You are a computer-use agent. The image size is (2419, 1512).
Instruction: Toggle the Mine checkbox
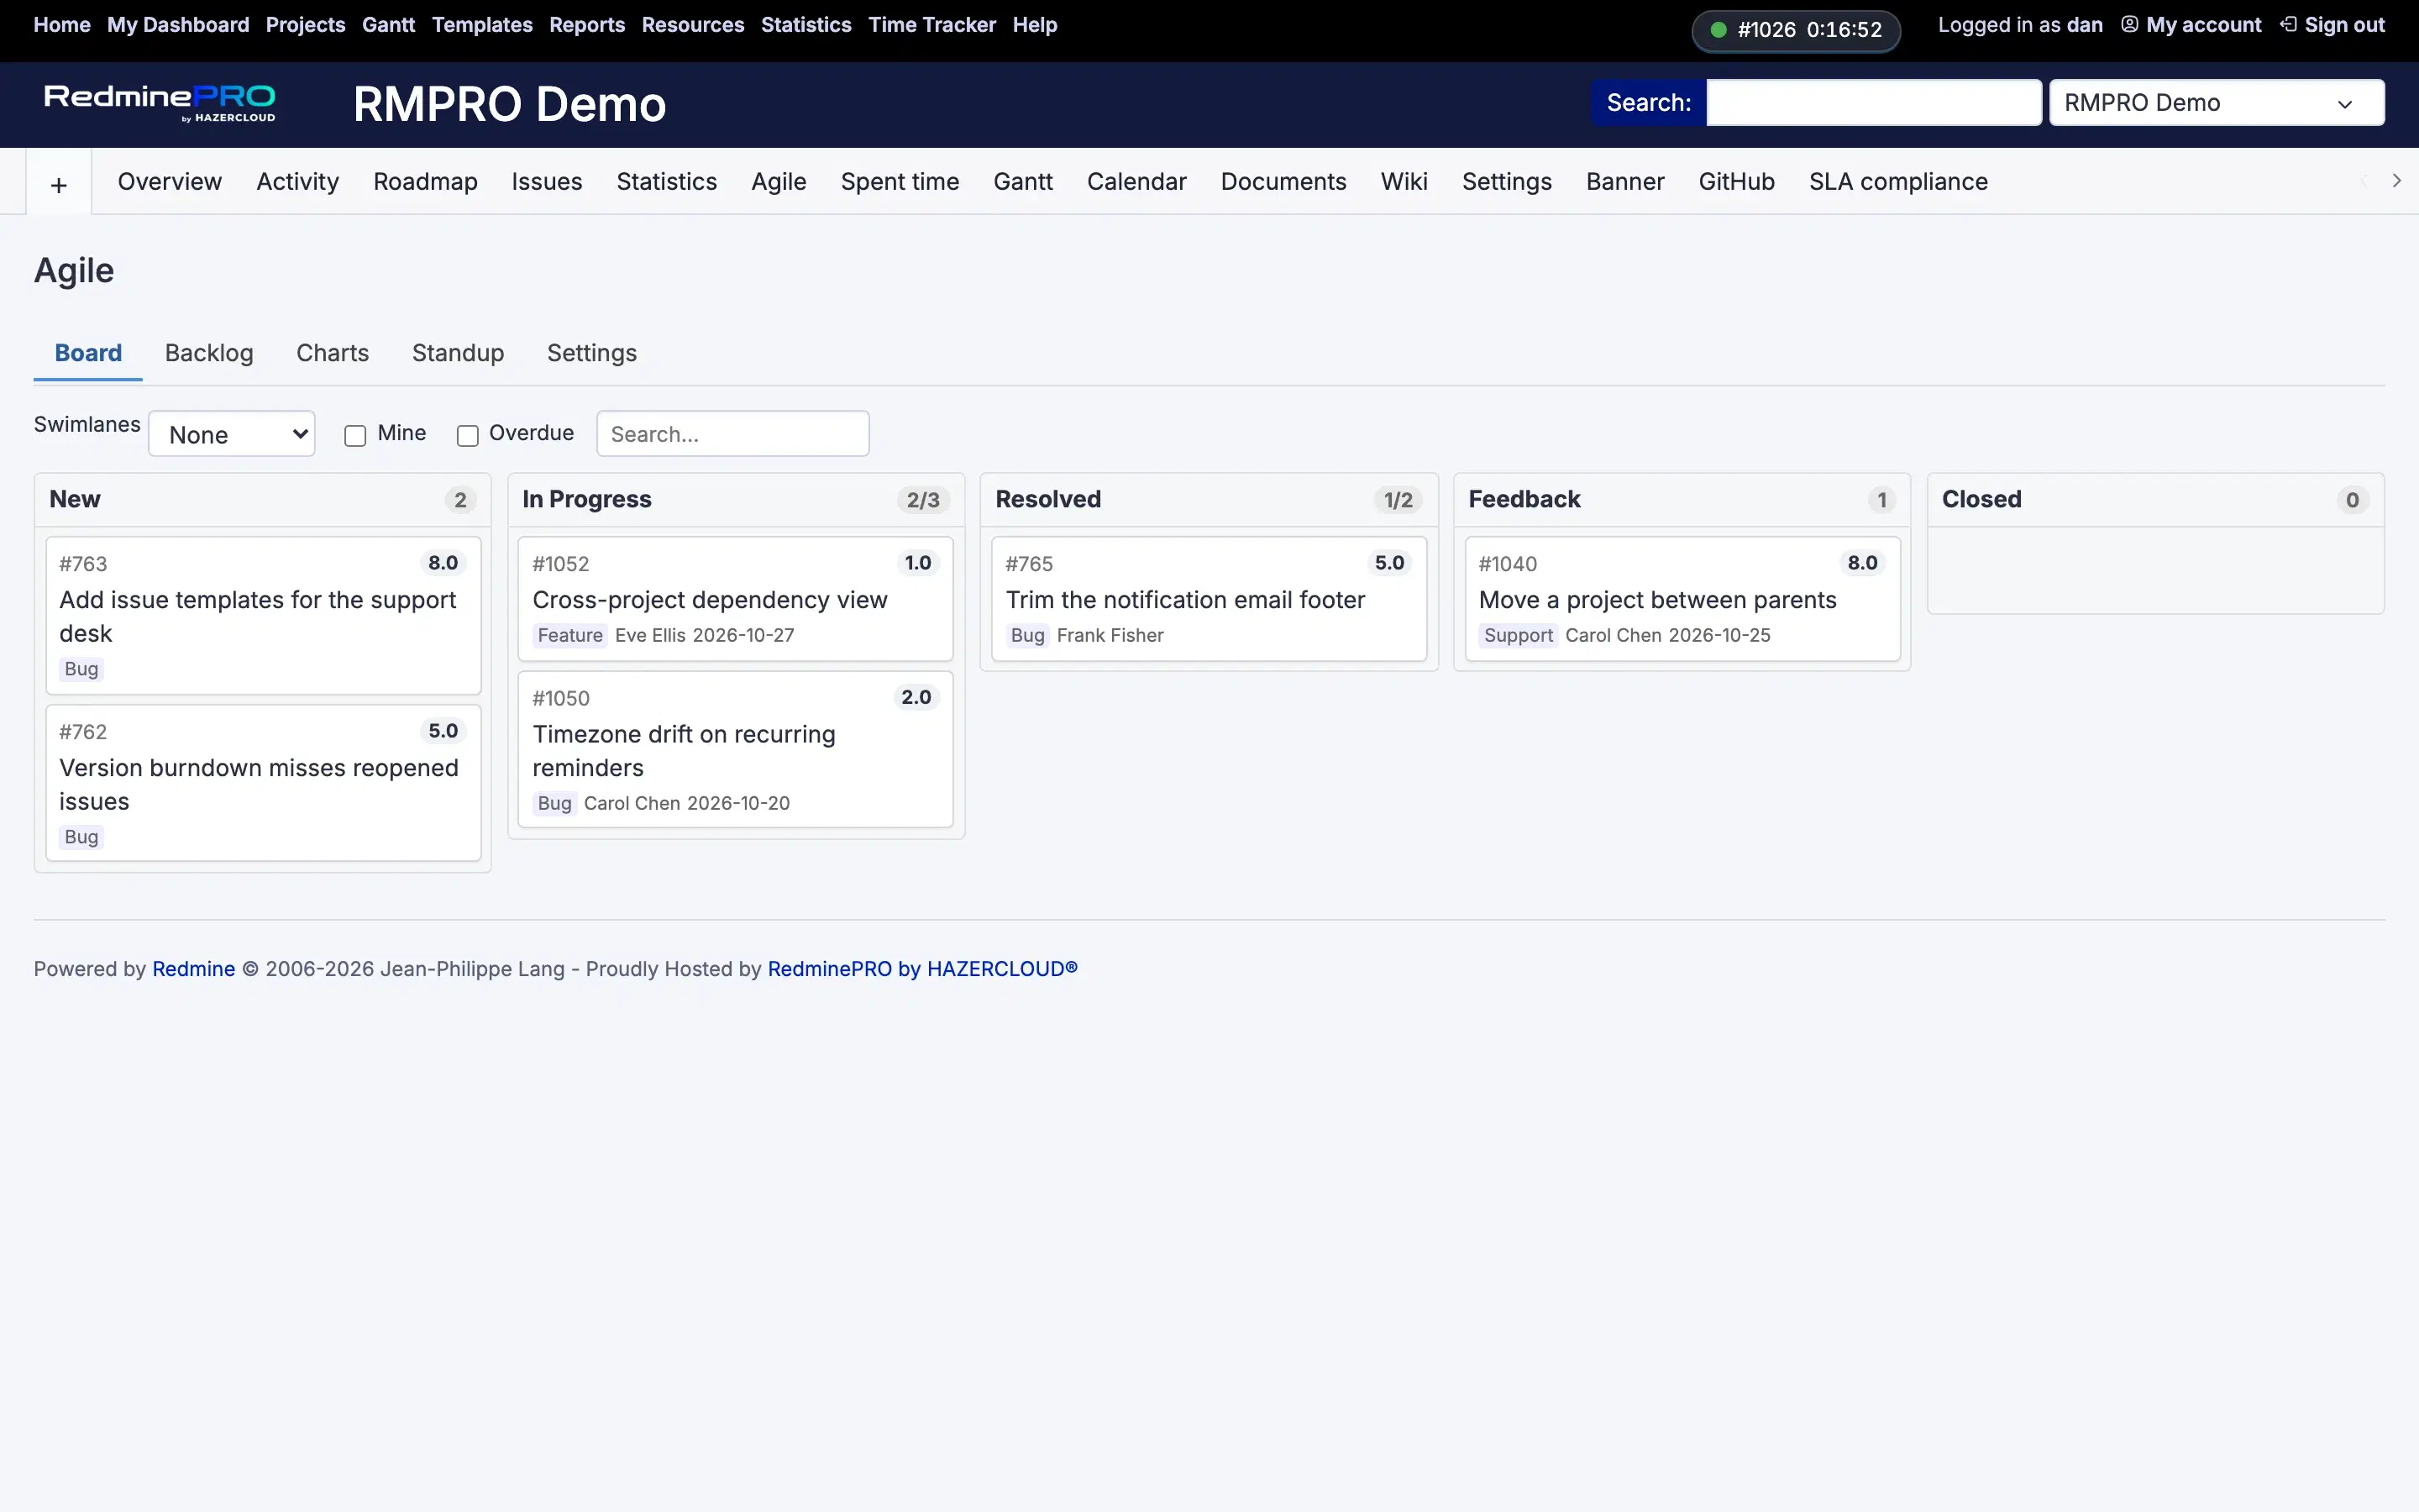354,435
